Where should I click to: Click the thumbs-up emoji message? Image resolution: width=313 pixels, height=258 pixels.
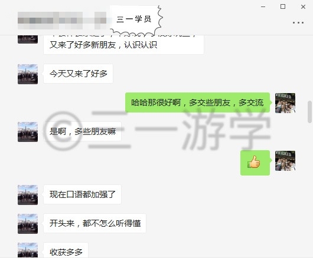255,163
